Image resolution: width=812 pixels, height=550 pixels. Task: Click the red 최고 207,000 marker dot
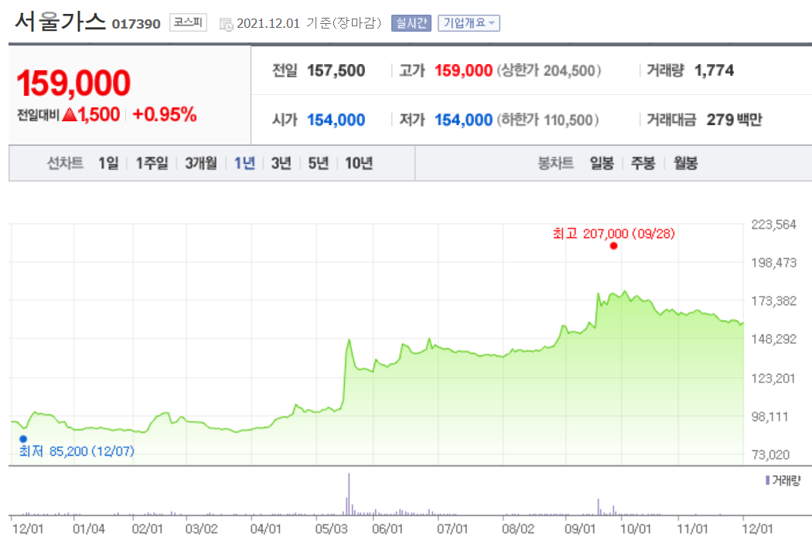coord(614,246)
